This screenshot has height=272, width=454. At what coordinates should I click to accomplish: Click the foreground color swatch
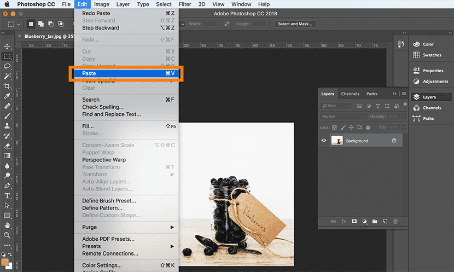(x=6, y=261)
